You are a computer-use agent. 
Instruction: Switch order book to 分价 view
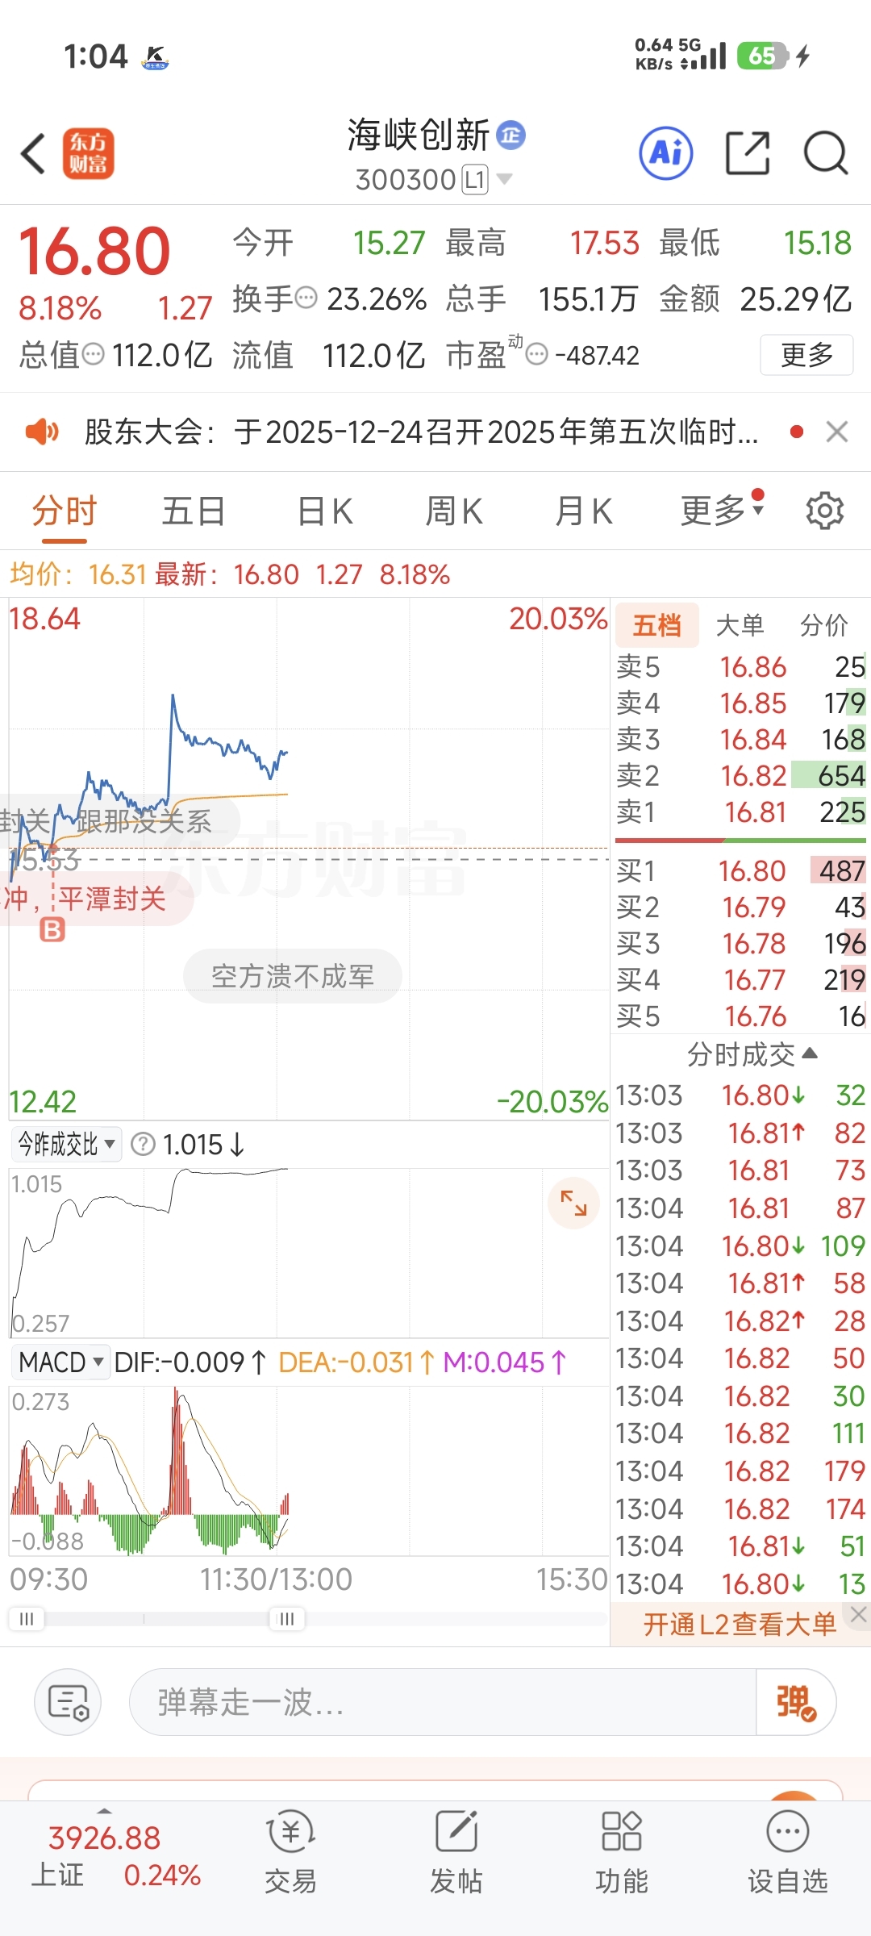tap(823, 625)
